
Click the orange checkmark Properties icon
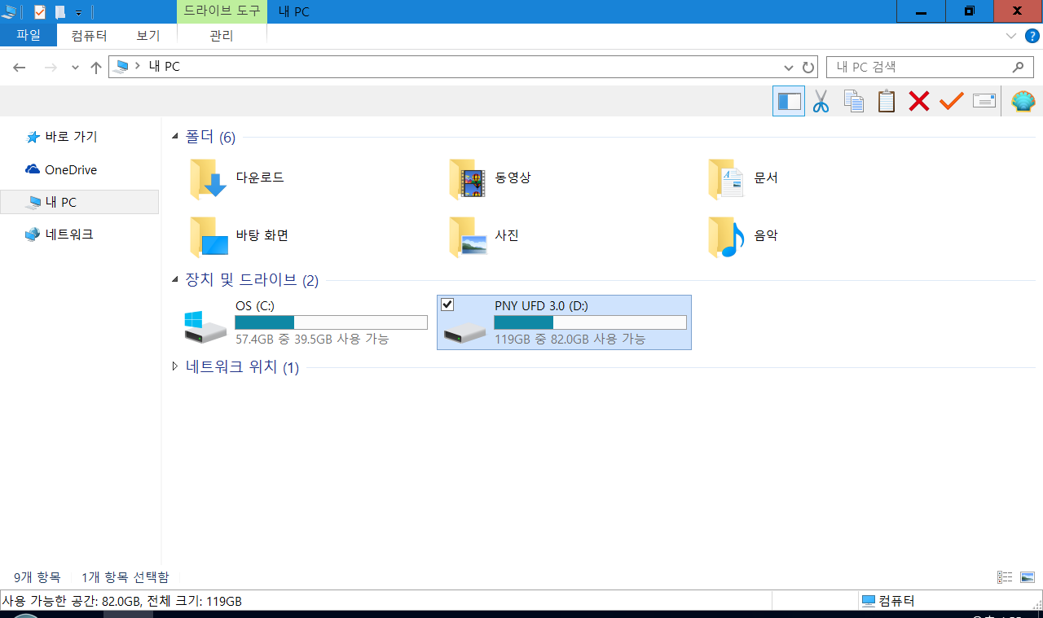click(x=951, y=102)
